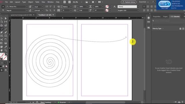
Task: Select the Scissors tool
Action: click(x=1, y=40)
